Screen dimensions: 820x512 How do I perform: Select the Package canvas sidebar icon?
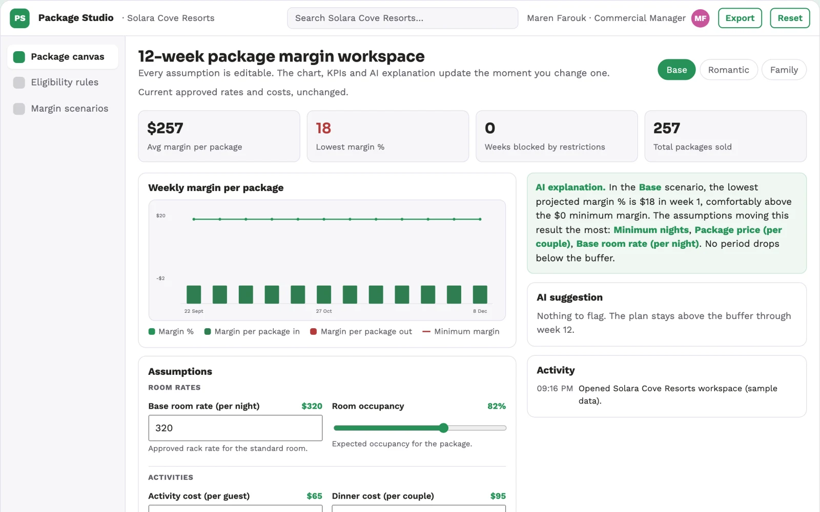19,57
